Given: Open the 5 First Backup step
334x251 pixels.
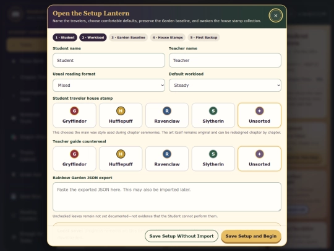Looking at the screenshot, I should tap(203, 38).
